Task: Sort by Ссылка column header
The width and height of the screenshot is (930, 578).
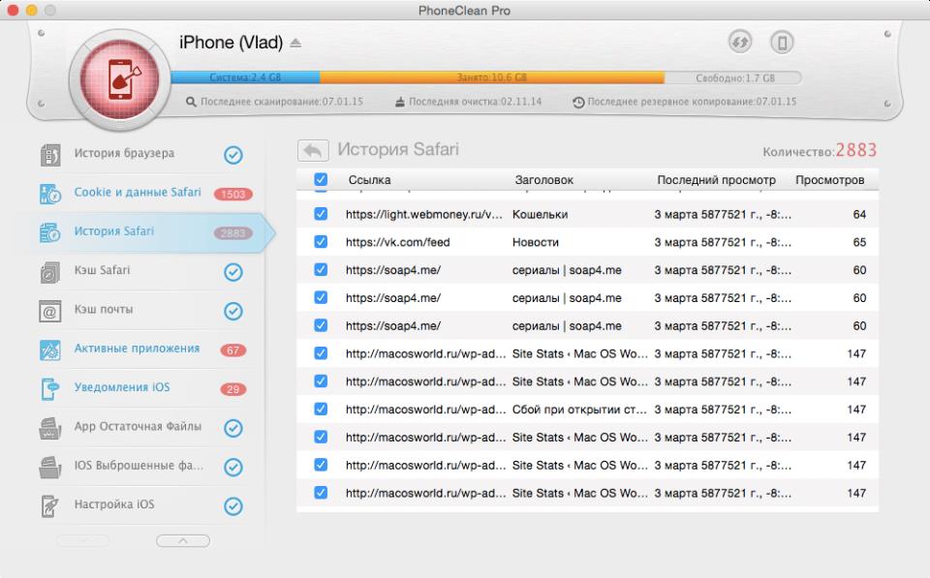Action: (x=369, y=180)
